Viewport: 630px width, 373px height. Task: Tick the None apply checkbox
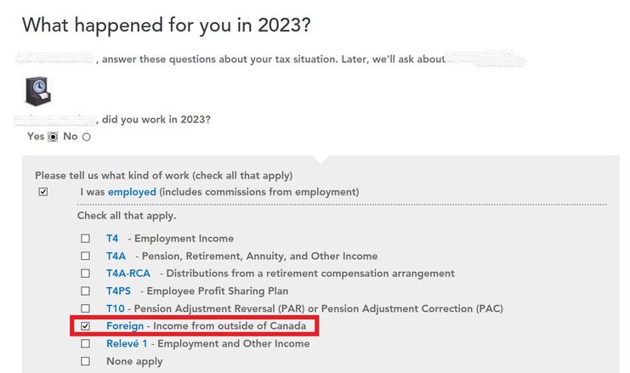click(85, 361)
